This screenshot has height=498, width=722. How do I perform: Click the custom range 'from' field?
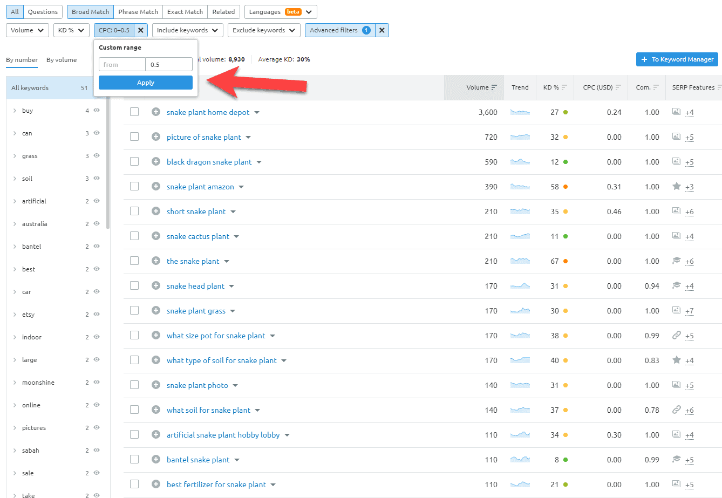pyautogui.click(x=122, y=64)
